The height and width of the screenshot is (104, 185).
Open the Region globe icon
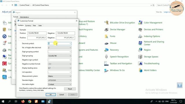point(140,50)
